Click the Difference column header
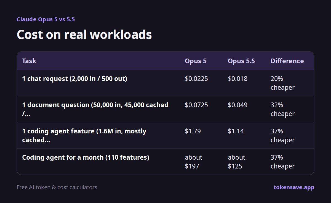Image resolution: width=331 pixels, height=203 pixels. pos(287,61)
